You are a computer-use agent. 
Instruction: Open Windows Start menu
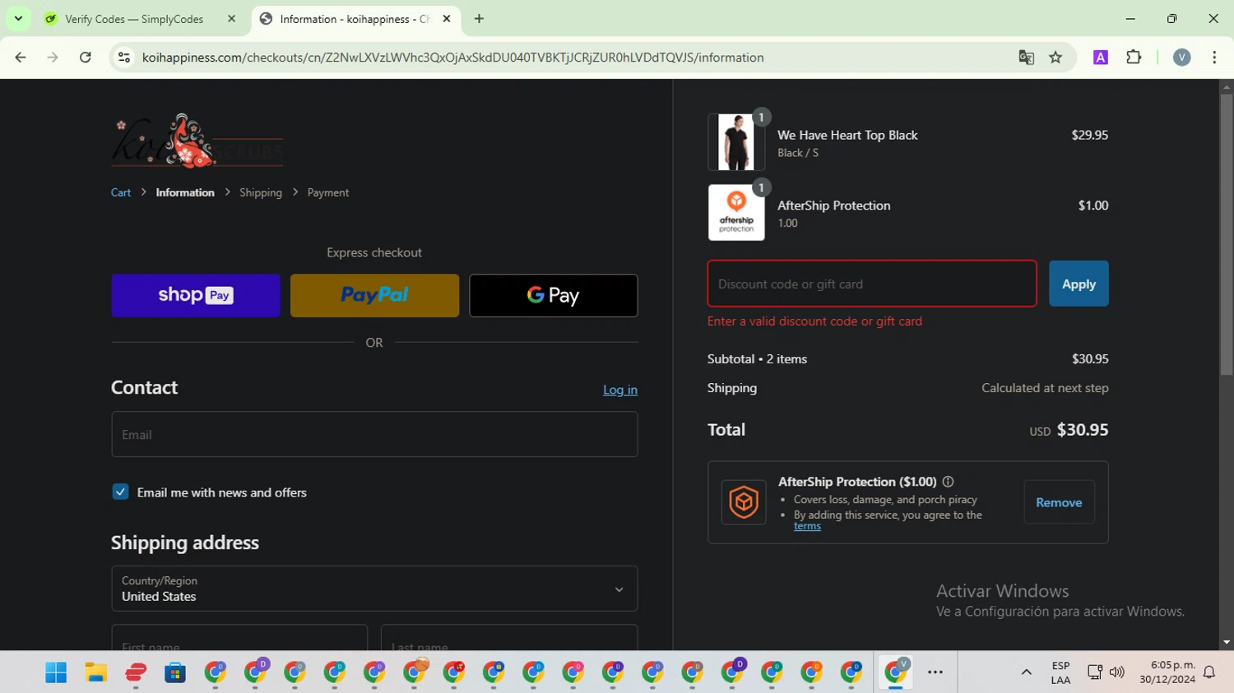click(56, 672)
